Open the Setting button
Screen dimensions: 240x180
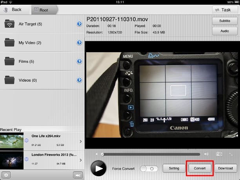click(x=174, y=168)
